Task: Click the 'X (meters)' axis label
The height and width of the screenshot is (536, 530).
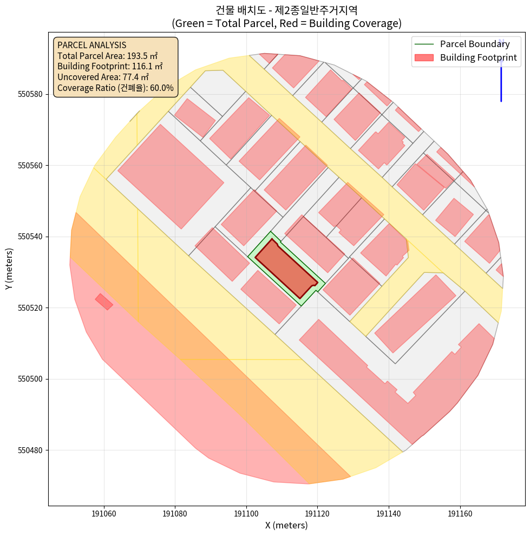Action: click(286, 525)
